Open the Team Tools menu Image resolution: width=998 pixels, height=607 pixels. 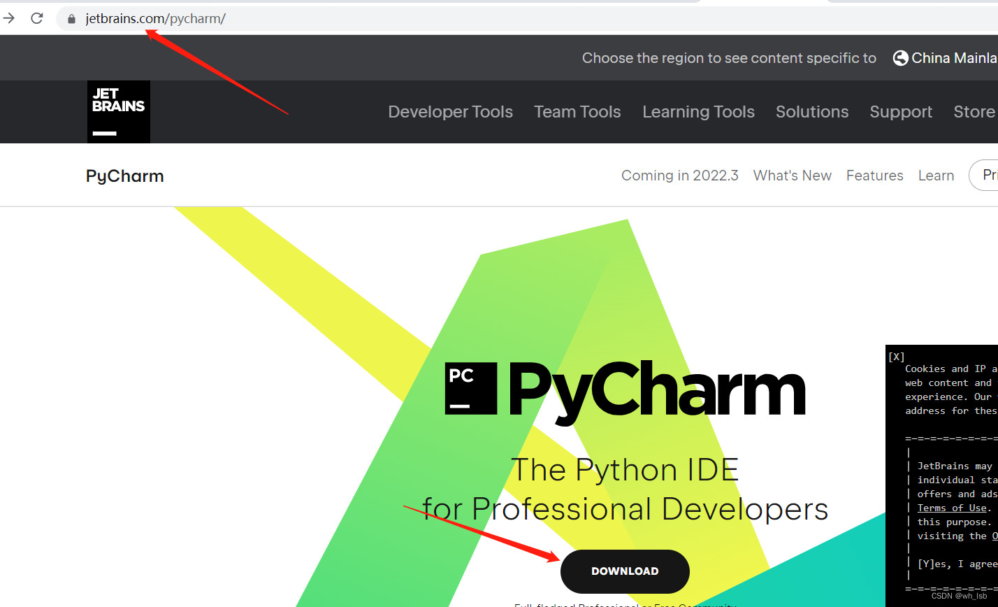point(577,112)
